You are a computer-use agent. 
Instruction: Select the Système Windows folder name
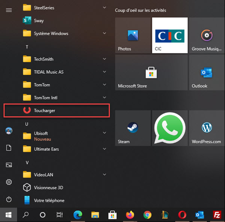(51, 33)
